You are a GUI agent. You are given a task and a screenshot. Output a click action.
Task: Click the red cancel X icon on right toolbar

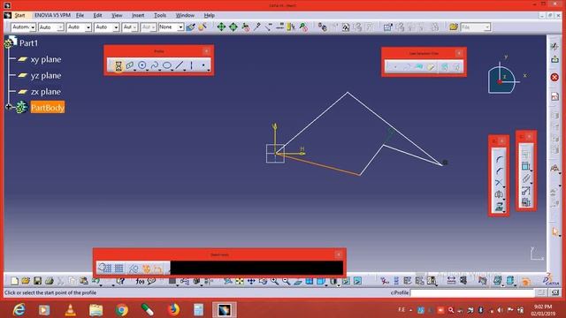pos(555,77)
